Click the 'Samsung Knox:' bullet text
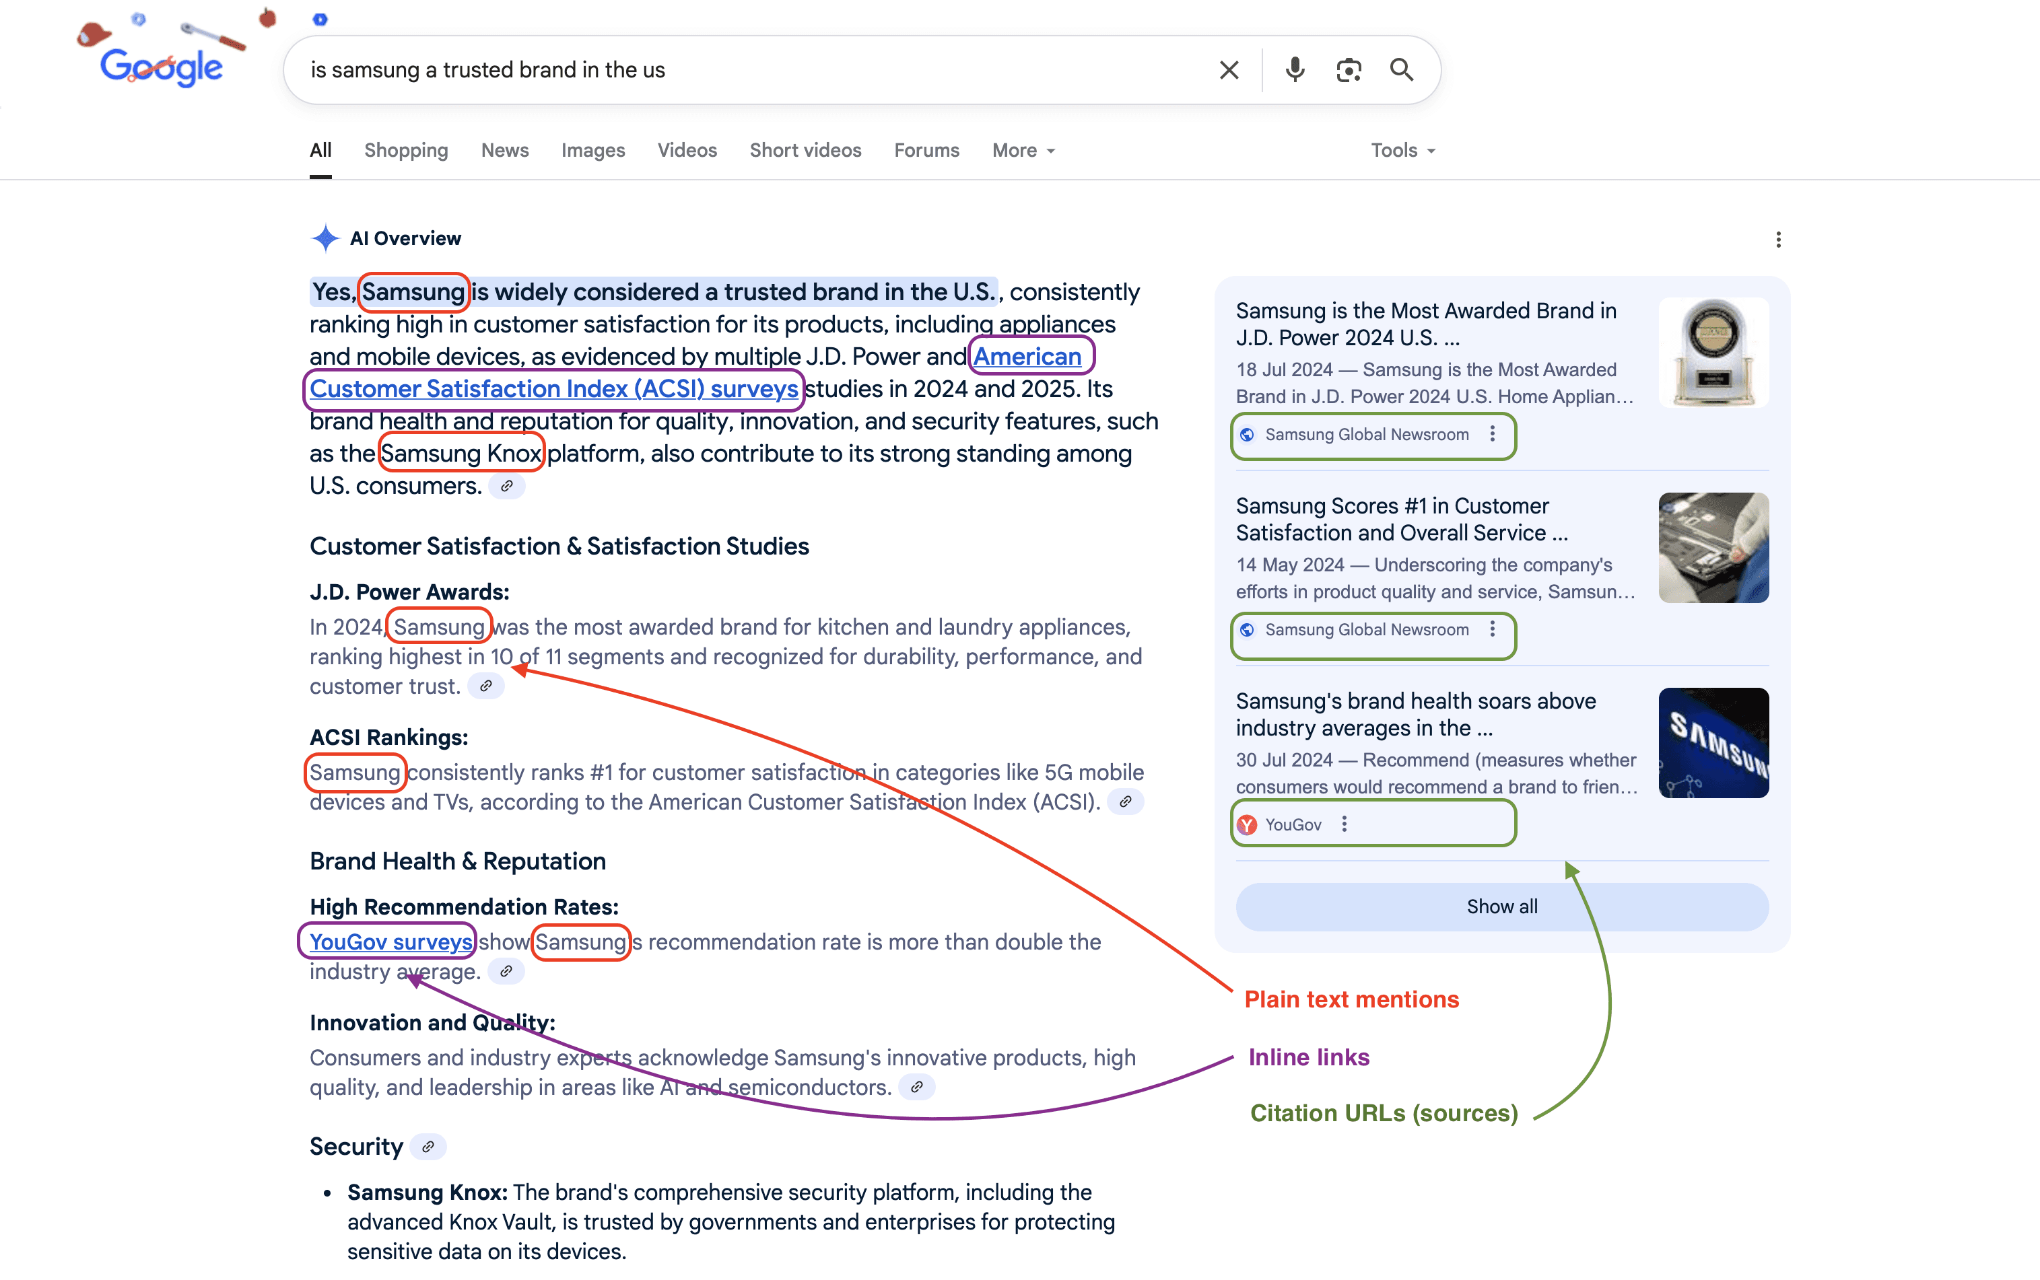Screen dimensions: 2040x1280 tap(427, 1193)
